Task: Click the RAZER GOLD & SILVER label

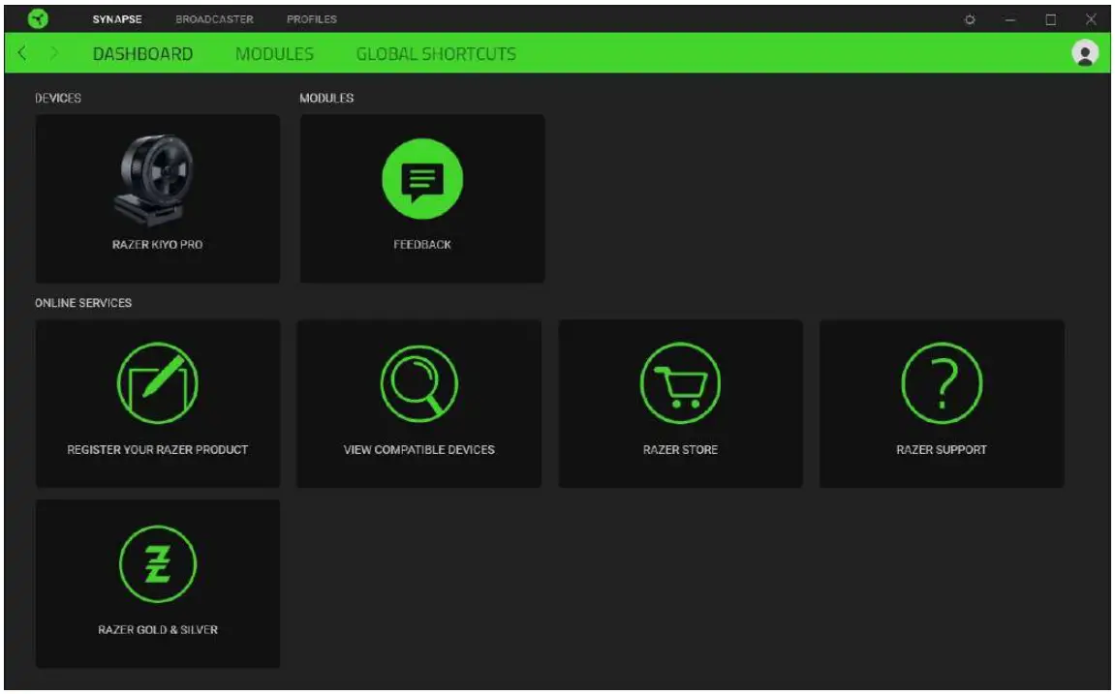Action: [x=158, y=629]
